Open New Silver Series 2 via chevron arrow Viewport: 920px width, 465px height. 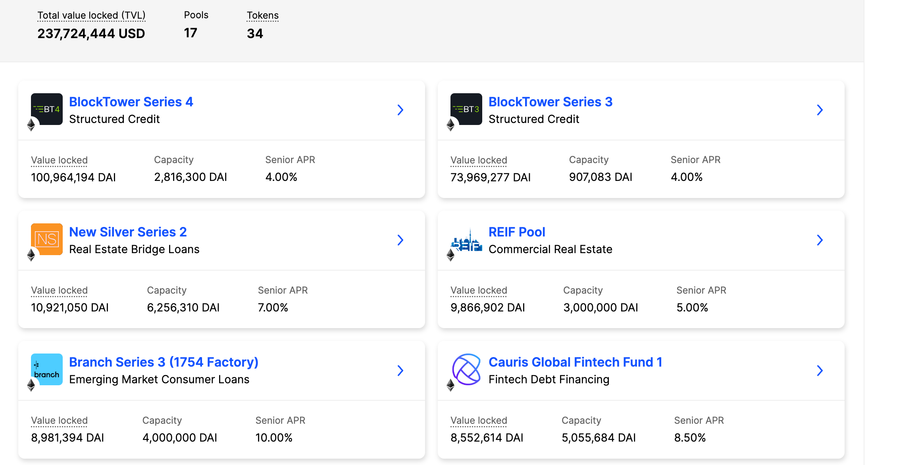pos(400,240)
